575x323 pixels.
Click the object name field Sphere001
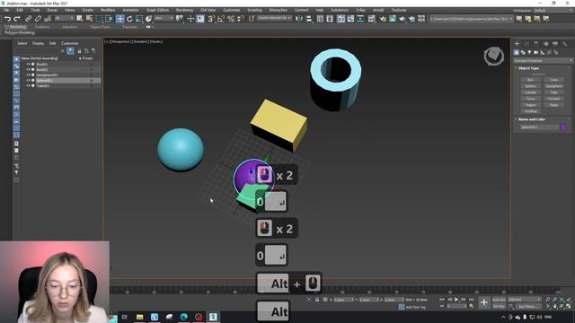coord(539,127)
